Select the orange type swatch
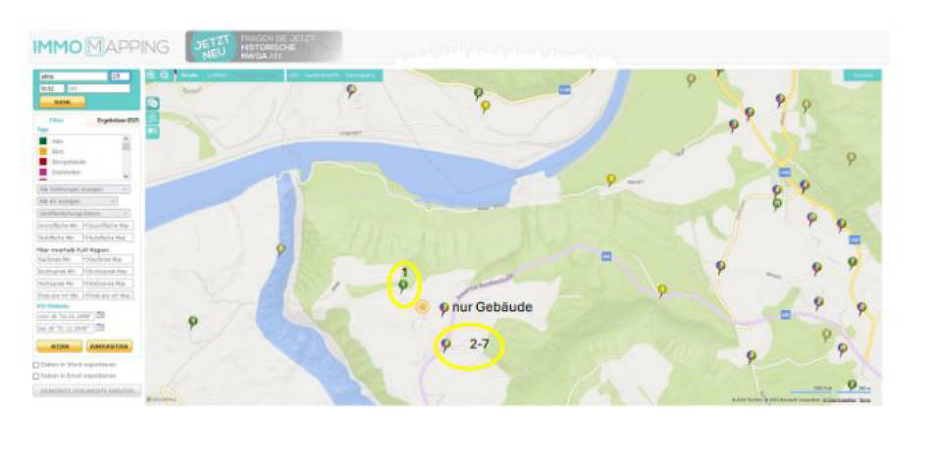 [x=43, y=151]
